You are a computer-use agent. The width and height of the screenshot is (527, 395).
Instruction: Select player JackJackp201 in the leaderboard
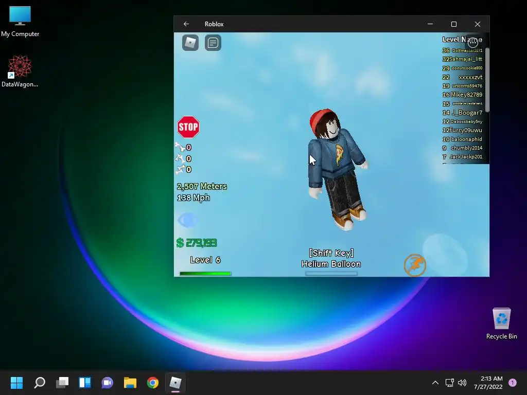coord(466,156)
